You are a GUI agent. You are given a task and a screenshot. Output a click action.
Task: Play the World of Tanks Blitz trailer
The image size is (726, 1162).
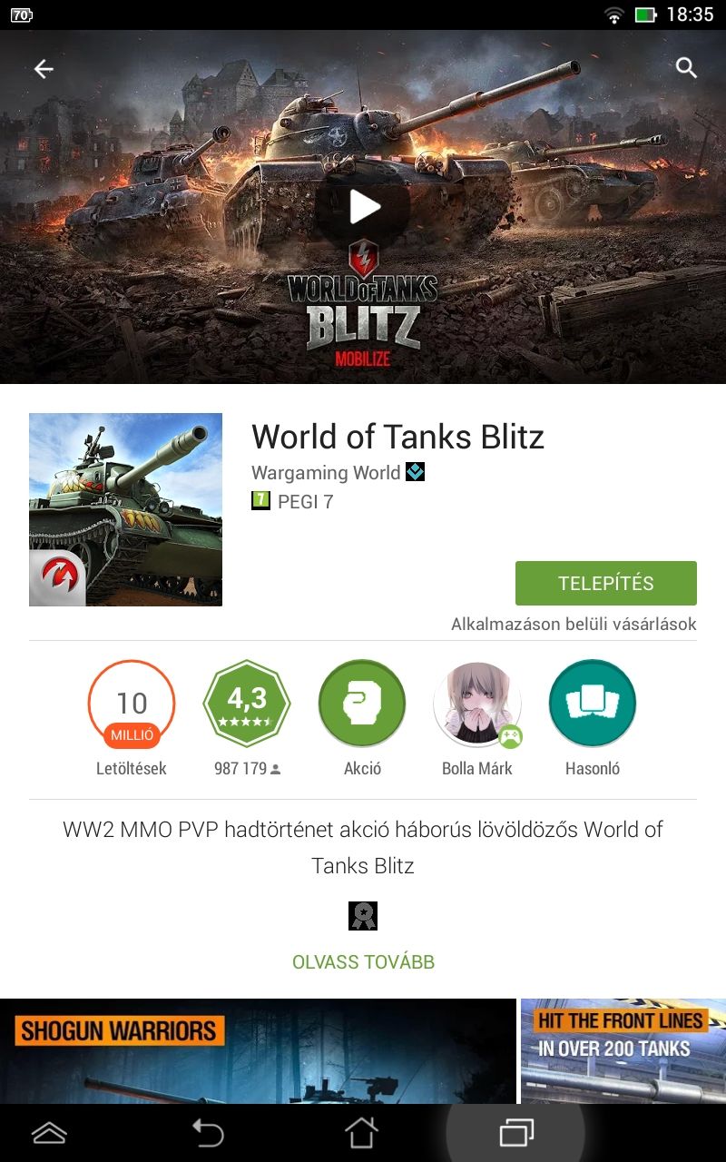click(x=363, y=207)
